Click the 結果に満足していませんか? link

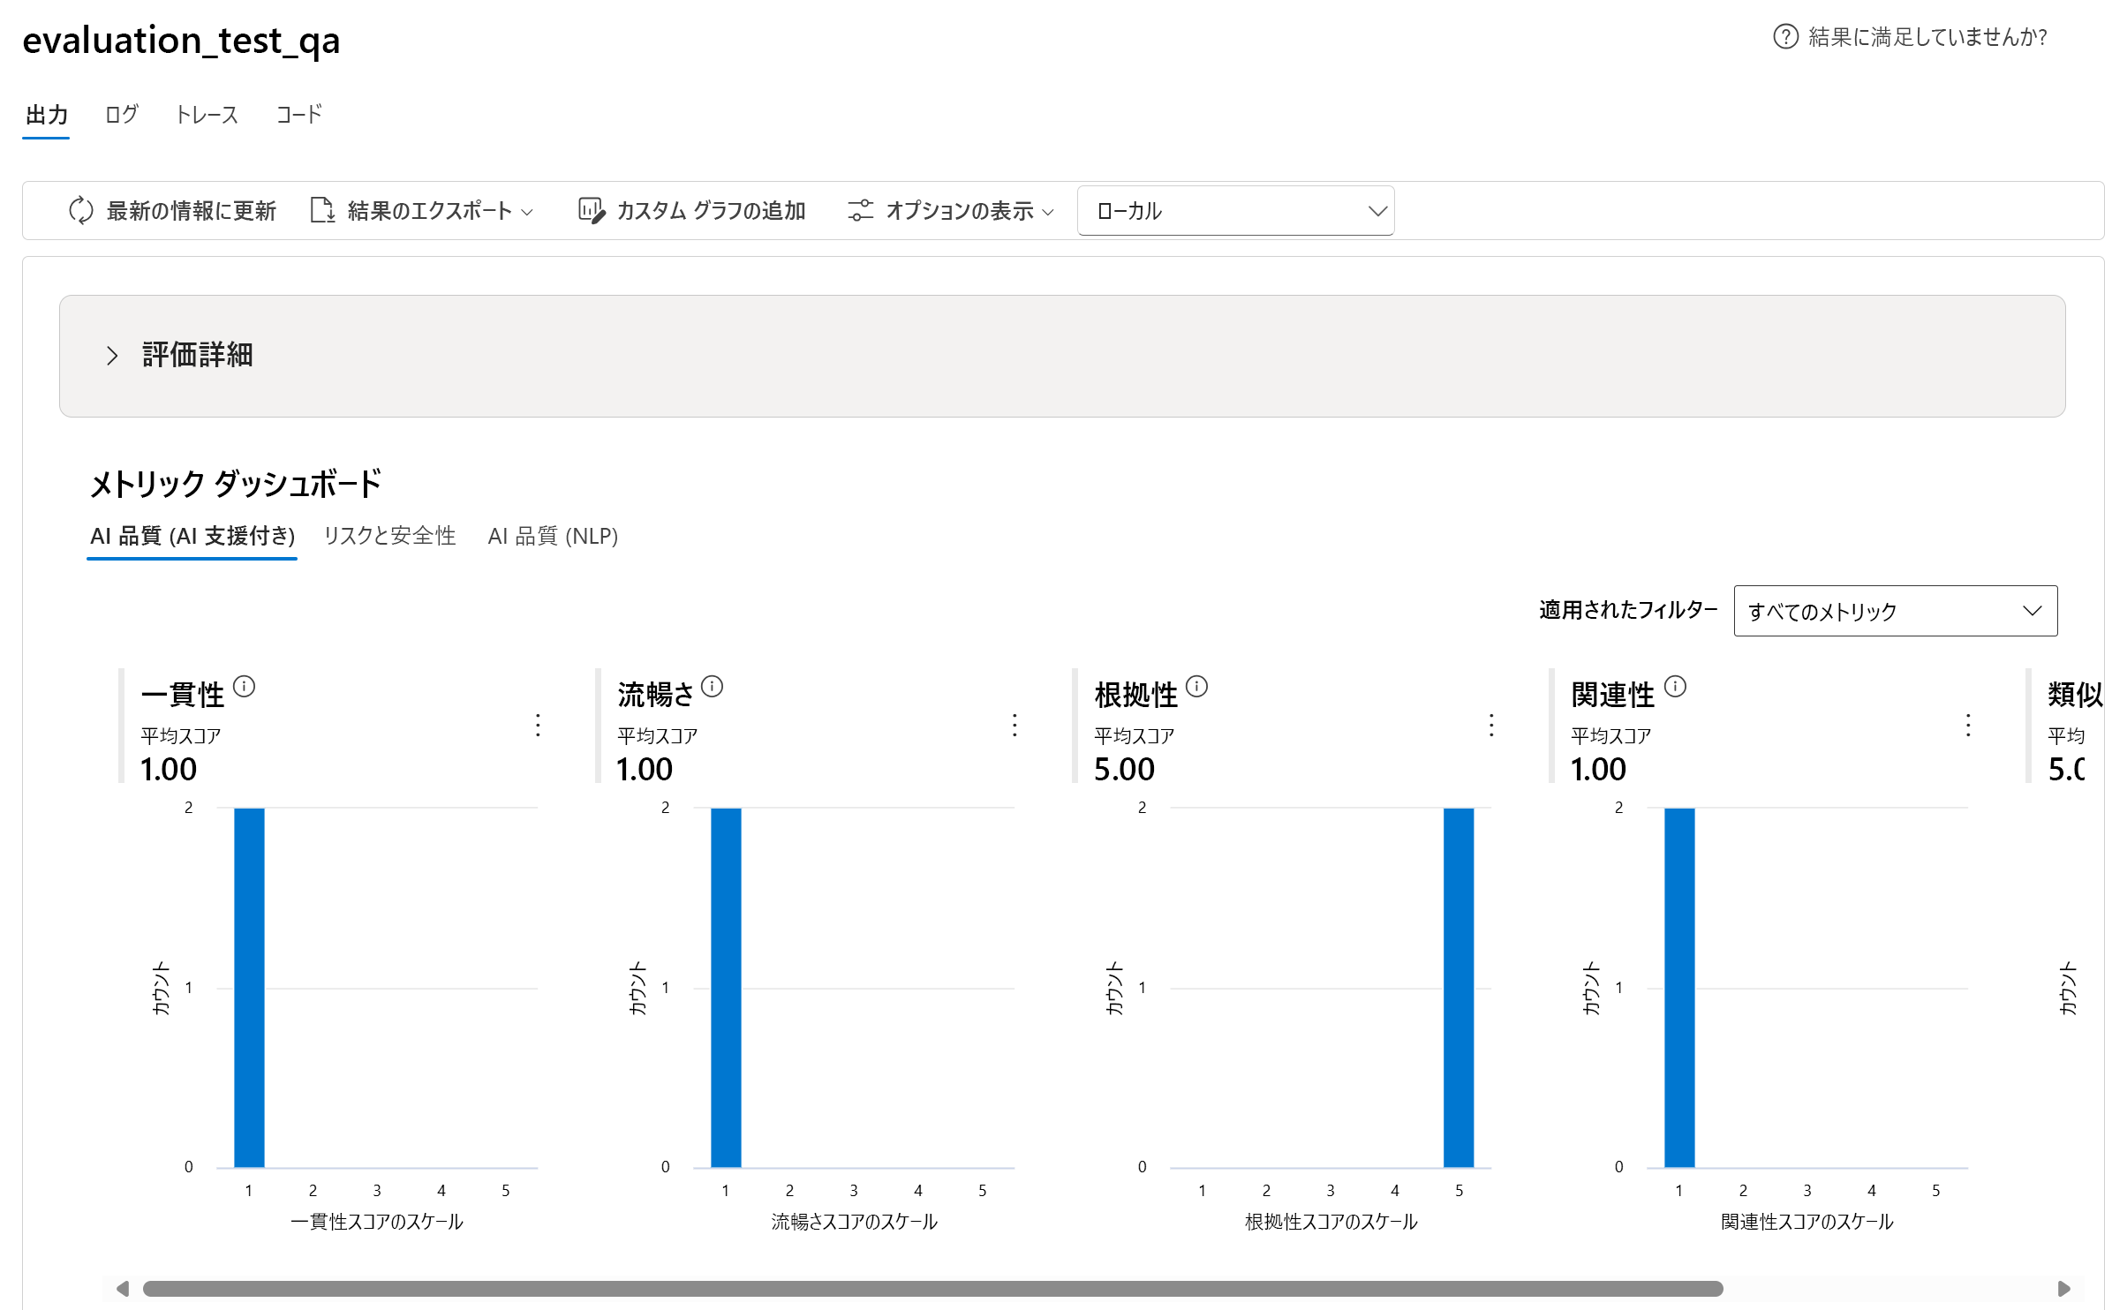(x=1925, y=37)
